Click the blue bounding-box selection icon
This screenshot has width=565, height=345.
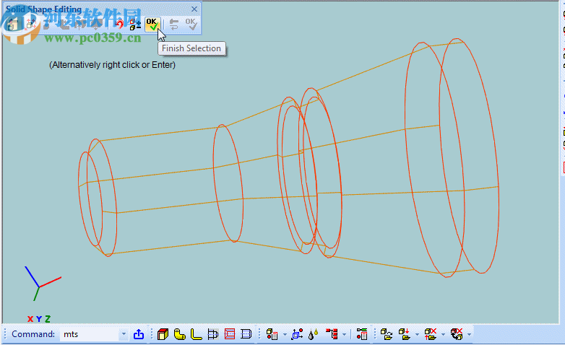297,334
